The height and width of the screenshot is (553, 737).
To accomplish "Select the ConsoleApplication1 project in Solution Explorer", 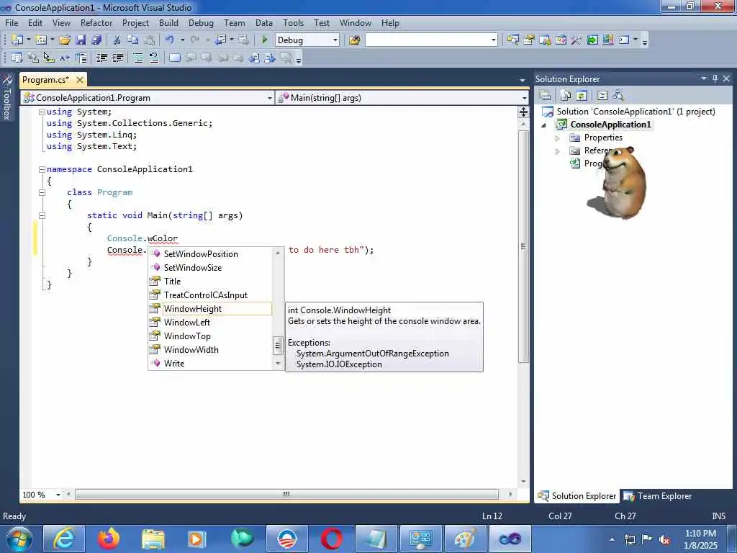I will pos(610,125).
